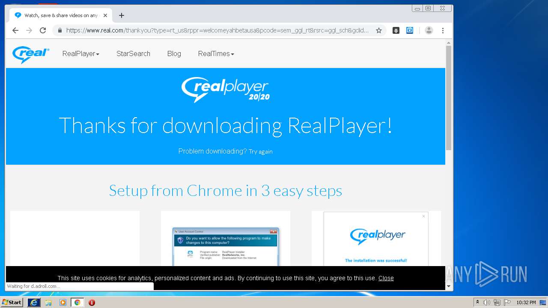Image resolution: width=548 pixels, height=308 pixels.
Task: Open the StarSearch menu item
Action: point(133,53)
